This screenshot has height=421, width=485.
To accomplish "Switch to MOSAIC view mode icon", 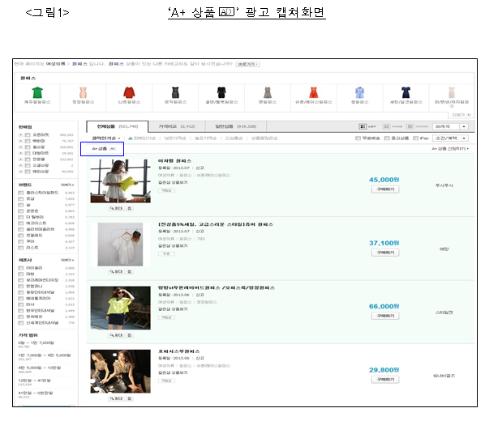I will (x=410, y=126).
